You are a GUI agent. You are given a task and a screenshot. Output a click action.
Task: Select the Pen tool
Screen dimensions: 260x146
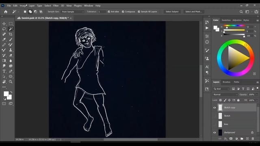click(x=11, y=71)
